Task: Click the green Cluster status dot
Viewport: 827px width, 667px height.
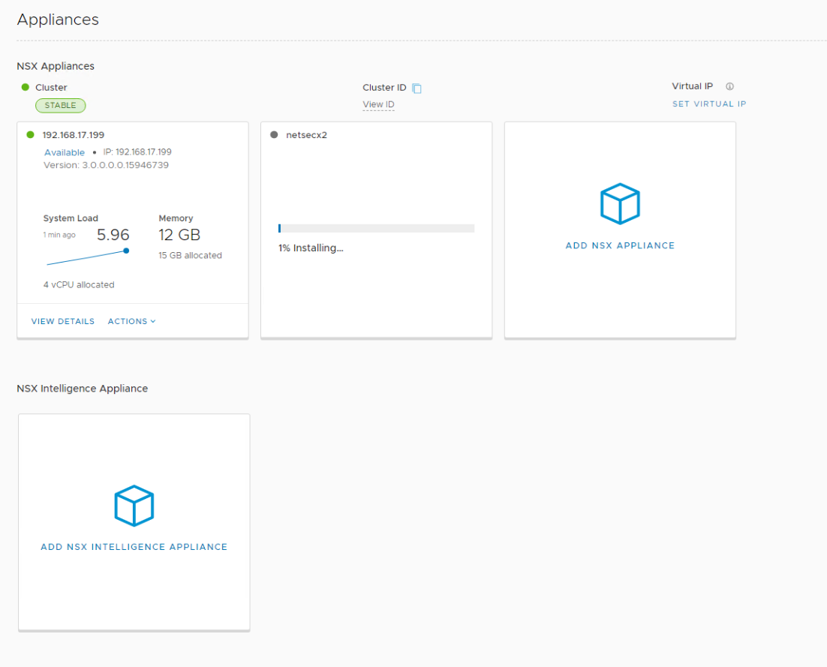Action: [26, 87]
